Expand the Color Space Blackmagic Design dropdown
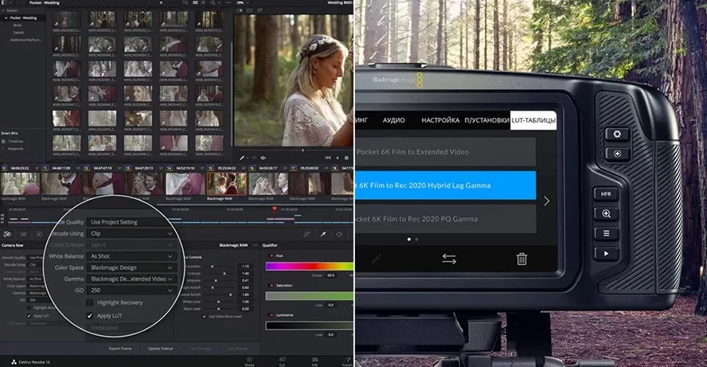The image size is (707, 367). click(131, 267)
